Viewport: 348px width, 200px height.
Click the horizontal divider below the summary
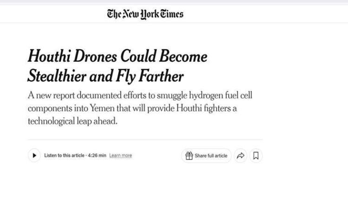pos(145,140)
